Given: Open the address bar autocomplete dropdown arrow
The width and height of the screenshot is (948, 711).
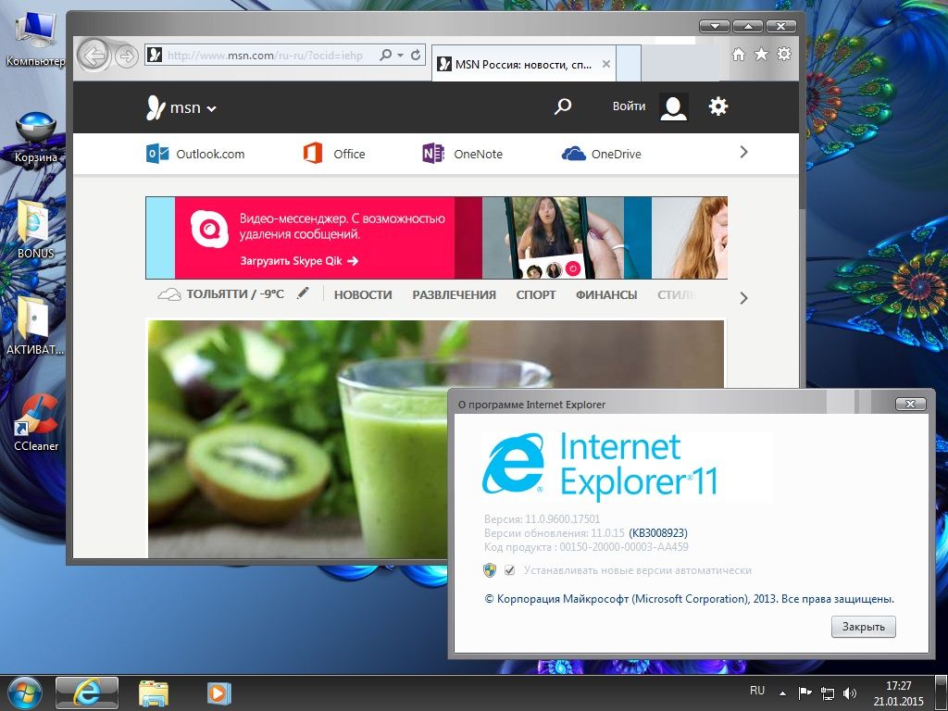Looking at the screenshot, I should tap(400, 55).
